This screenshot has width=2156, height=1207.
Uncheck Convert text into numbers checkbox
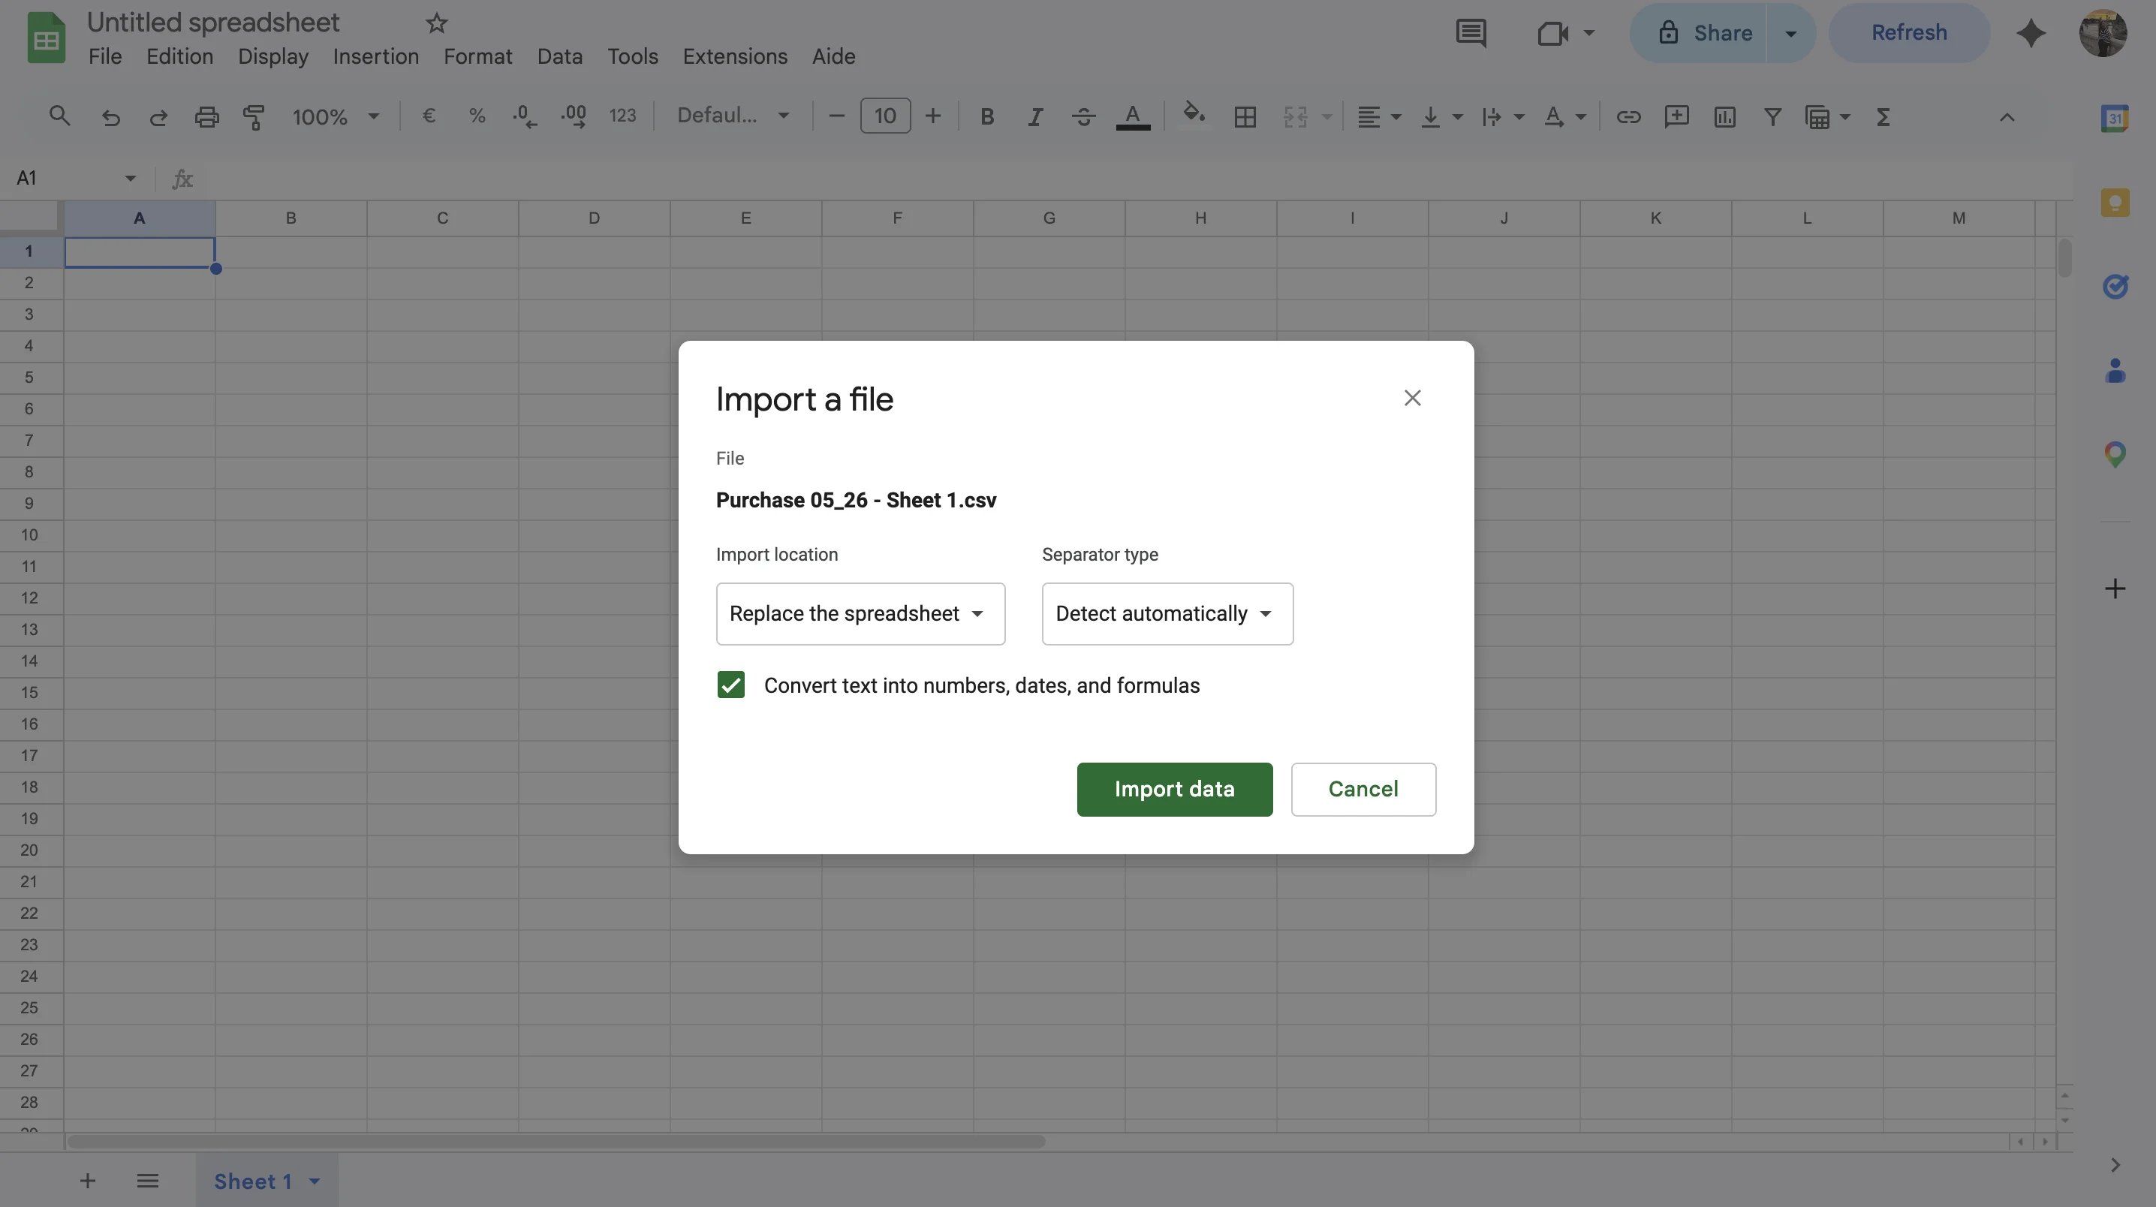click(x=730, y=685)
